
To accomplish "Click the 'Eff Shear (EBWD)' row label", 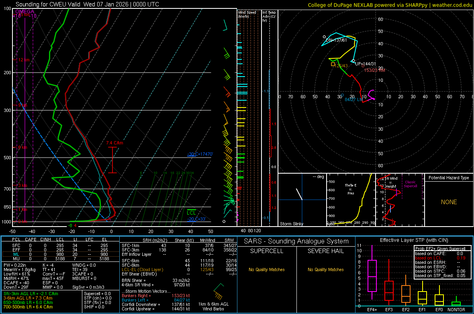I will [x=139, y=274].
